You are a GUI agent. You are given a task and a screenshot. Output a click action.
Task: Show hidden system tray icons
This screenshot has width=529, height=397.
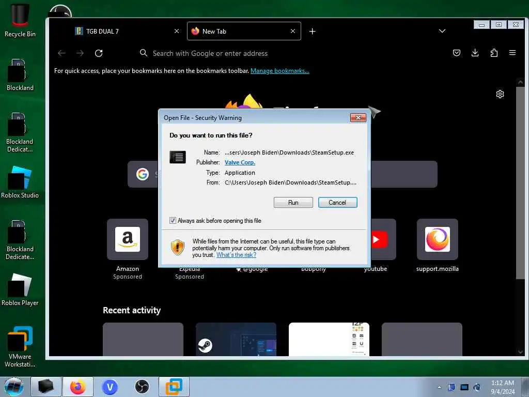point(439,387)
